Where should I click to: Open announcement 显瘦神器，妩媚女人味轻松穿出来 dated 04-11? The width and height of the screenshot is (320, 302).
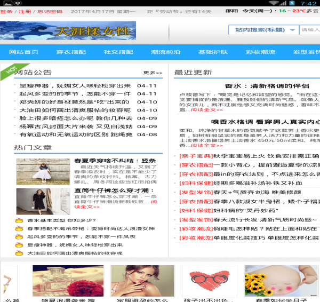point(75,86)
